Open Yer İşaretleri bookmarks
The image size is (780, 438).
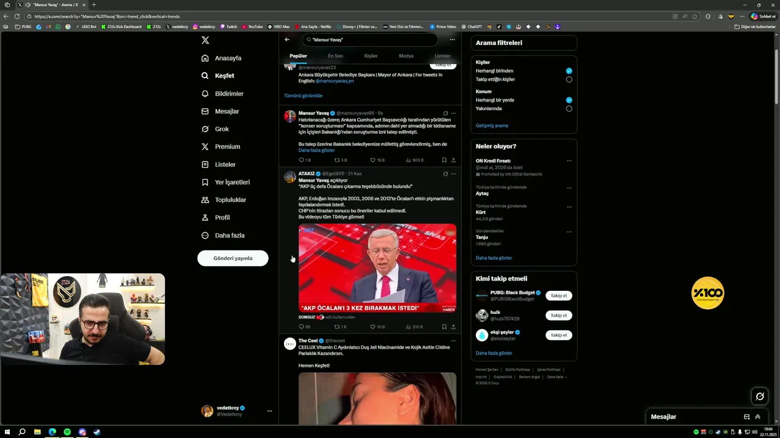tap(225, 182)
